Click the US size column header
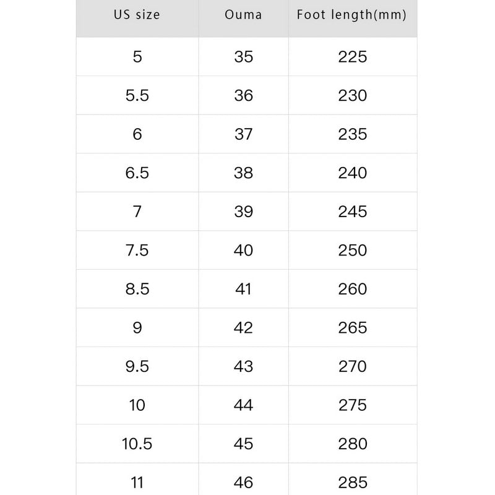The image size is (495, 495). click(137, 15)
